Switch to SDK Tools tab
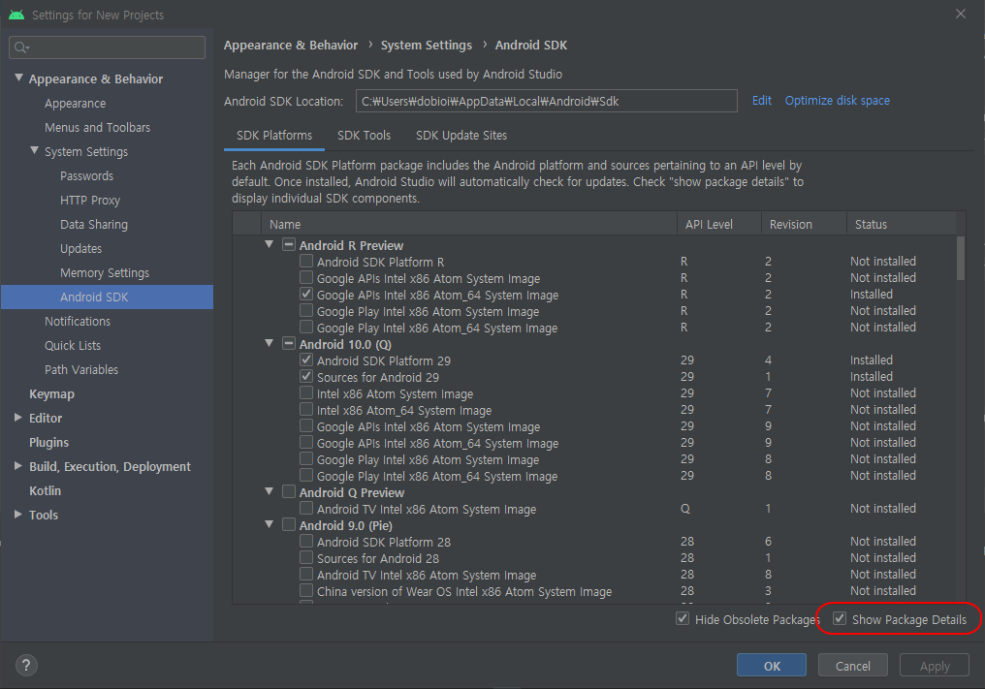 point(364,136)
